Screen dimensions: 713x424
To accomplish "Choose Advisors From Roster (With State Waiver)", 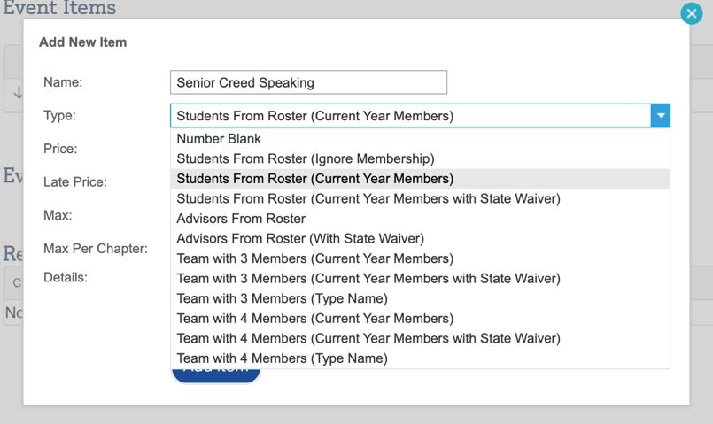I will coord(300,238).
